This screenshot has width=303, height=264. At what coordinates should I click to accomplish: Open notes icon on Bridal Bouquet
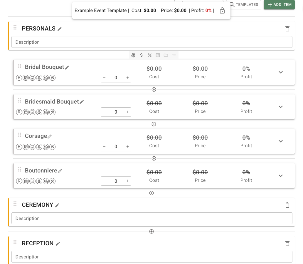point(26,78)
